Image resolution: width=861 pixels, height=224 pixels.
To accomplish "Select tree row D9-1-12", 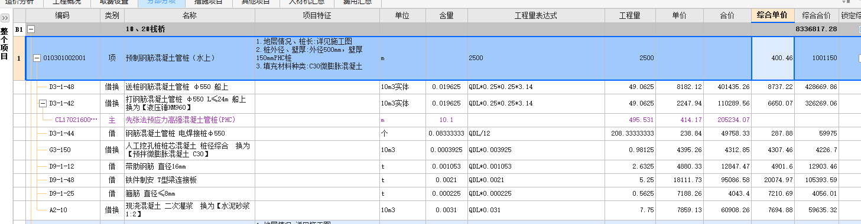I will 63,166.
